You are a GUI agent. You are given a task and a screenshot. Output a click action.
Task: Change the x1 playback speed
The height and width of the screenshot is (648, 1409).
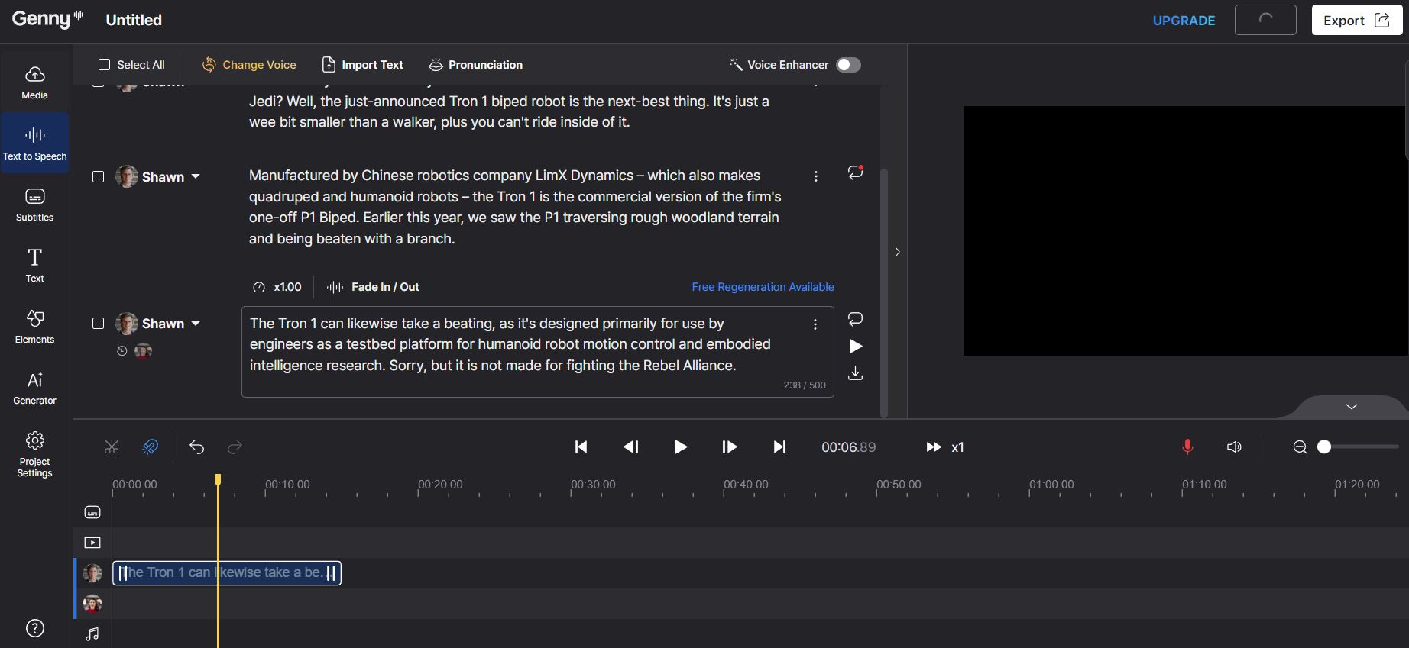coord(945,447)
